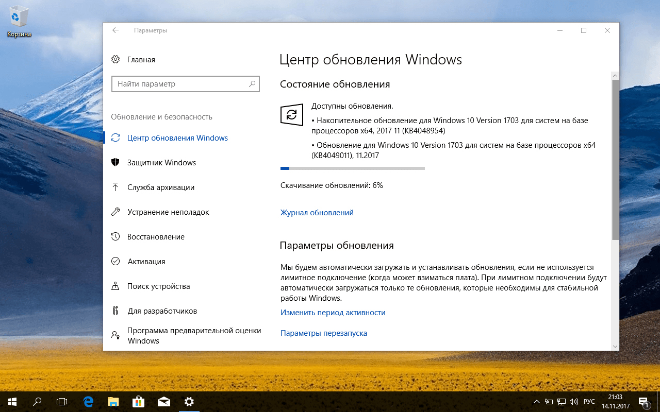
Task: Click the update download progress bar
Action: (x=352, y=168)
